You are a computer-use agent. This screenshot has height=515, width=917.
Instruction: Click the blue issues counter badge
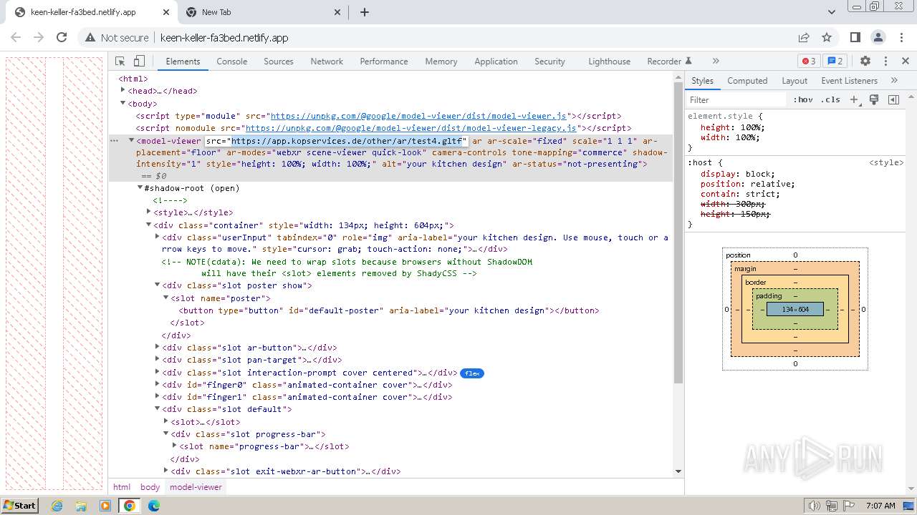pyautogui.click(x=834, y=62)
